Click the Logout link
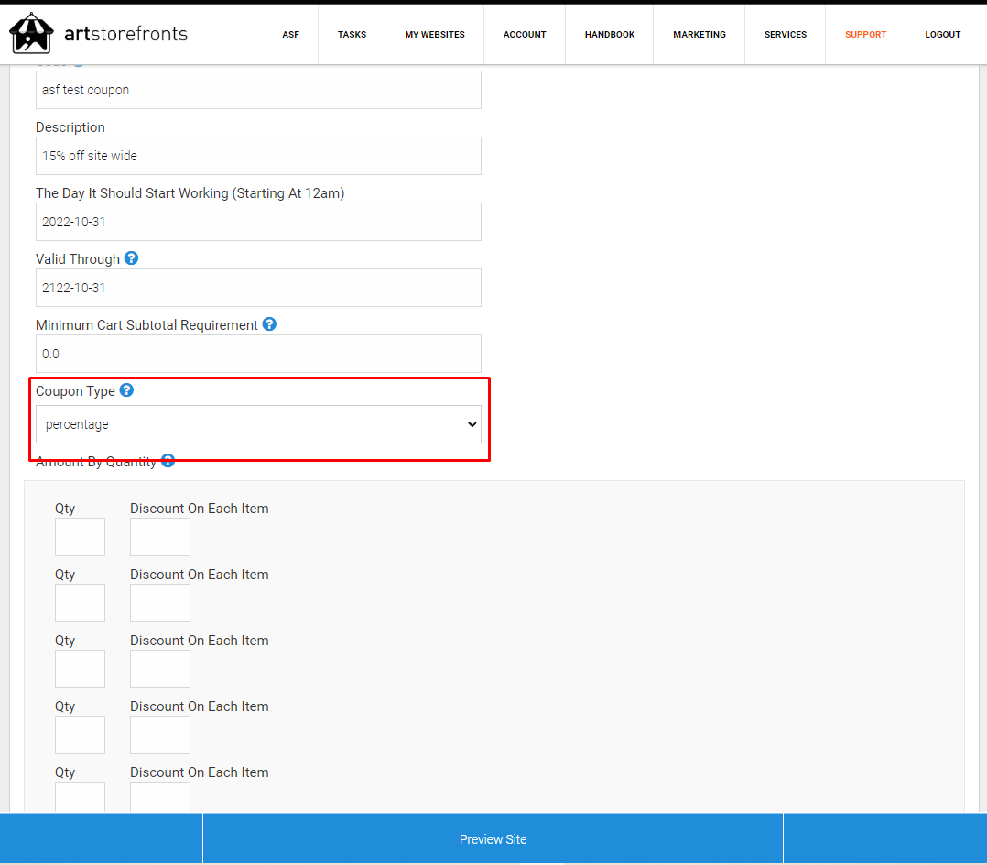The width and height of the screenshot is (987, 865). [942, 35]
